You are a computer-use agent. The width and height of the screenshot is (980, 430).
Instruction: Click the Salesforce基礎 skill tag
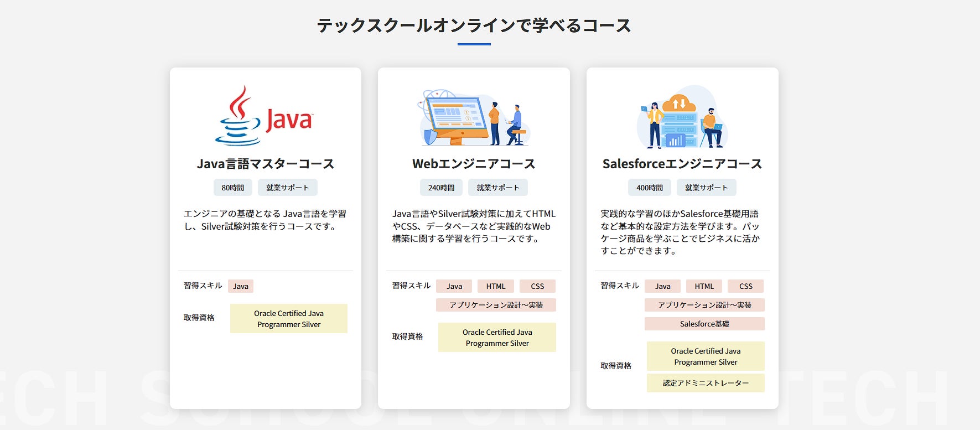tap(704, 324)
